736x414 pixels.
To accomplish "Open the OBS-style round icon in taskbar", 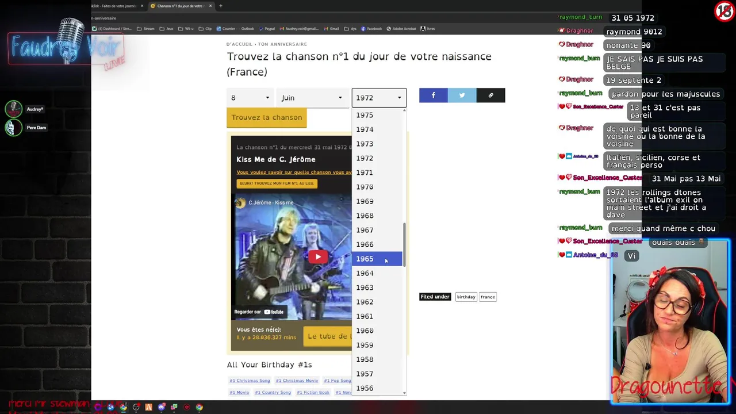I will pos(136,407).
